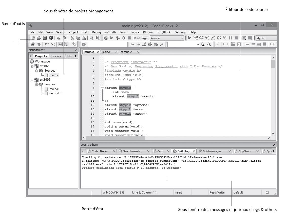This screenshot has height=215, width=304.
Task: Open the wxSmith menu
Action: point(110,32)
